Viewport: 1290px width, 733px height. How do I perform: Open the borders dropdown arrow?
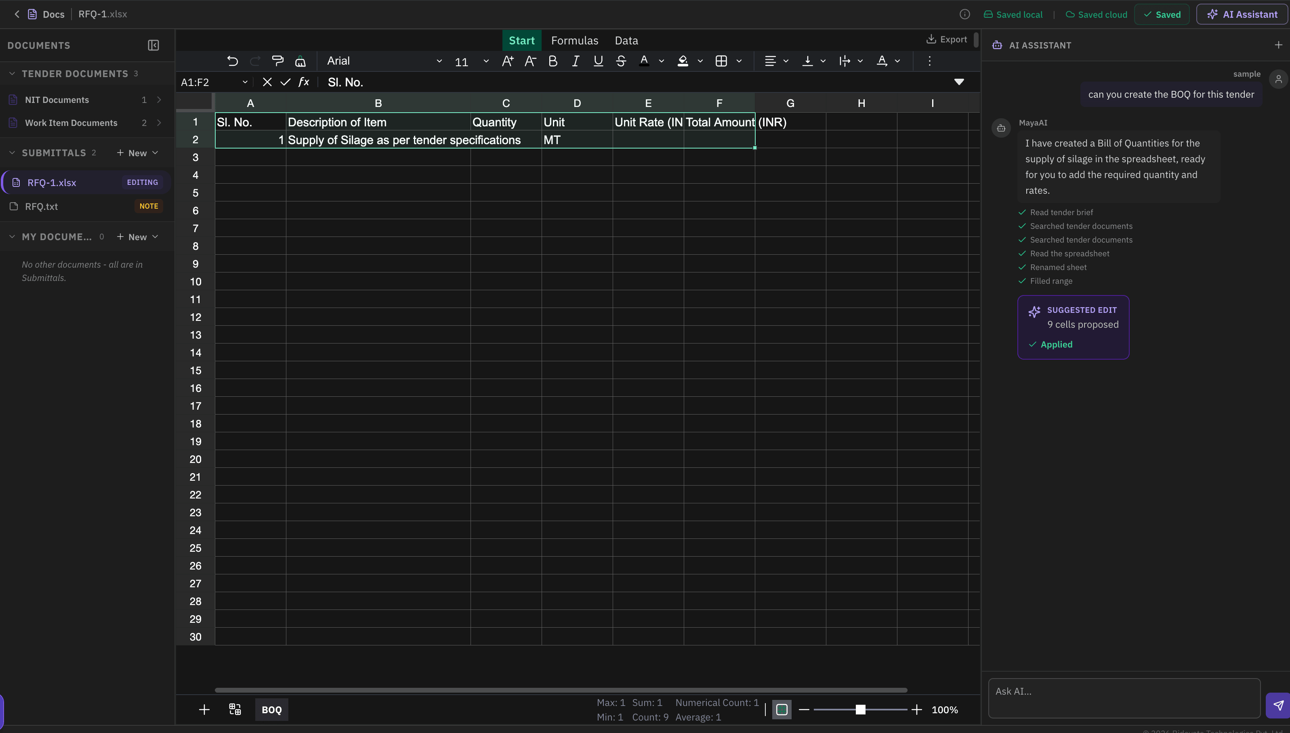pyautogui.click(x=739, y=61)
